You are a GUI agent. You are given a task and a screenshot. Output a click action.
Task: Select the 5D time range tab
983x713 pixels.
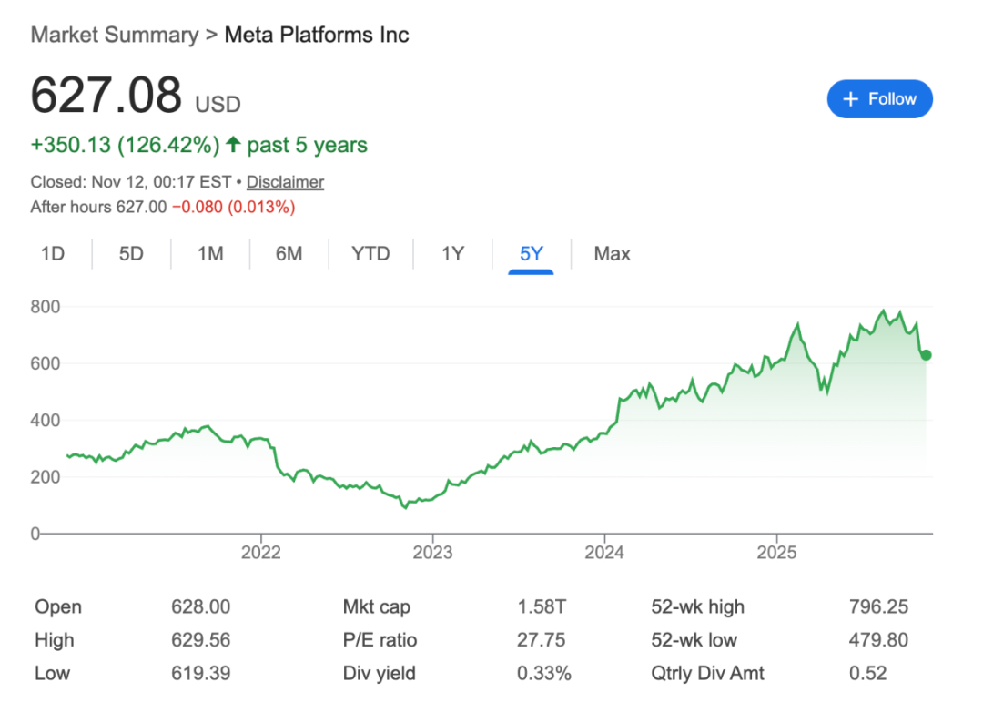click(131, 254)
